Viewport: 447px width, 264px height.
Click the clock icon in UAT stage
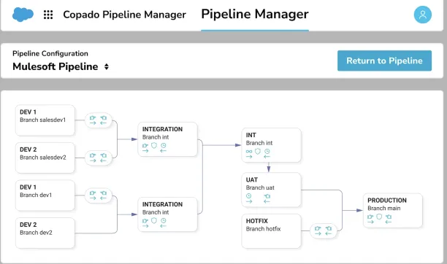pyautogui.click(x=249, y=198)
